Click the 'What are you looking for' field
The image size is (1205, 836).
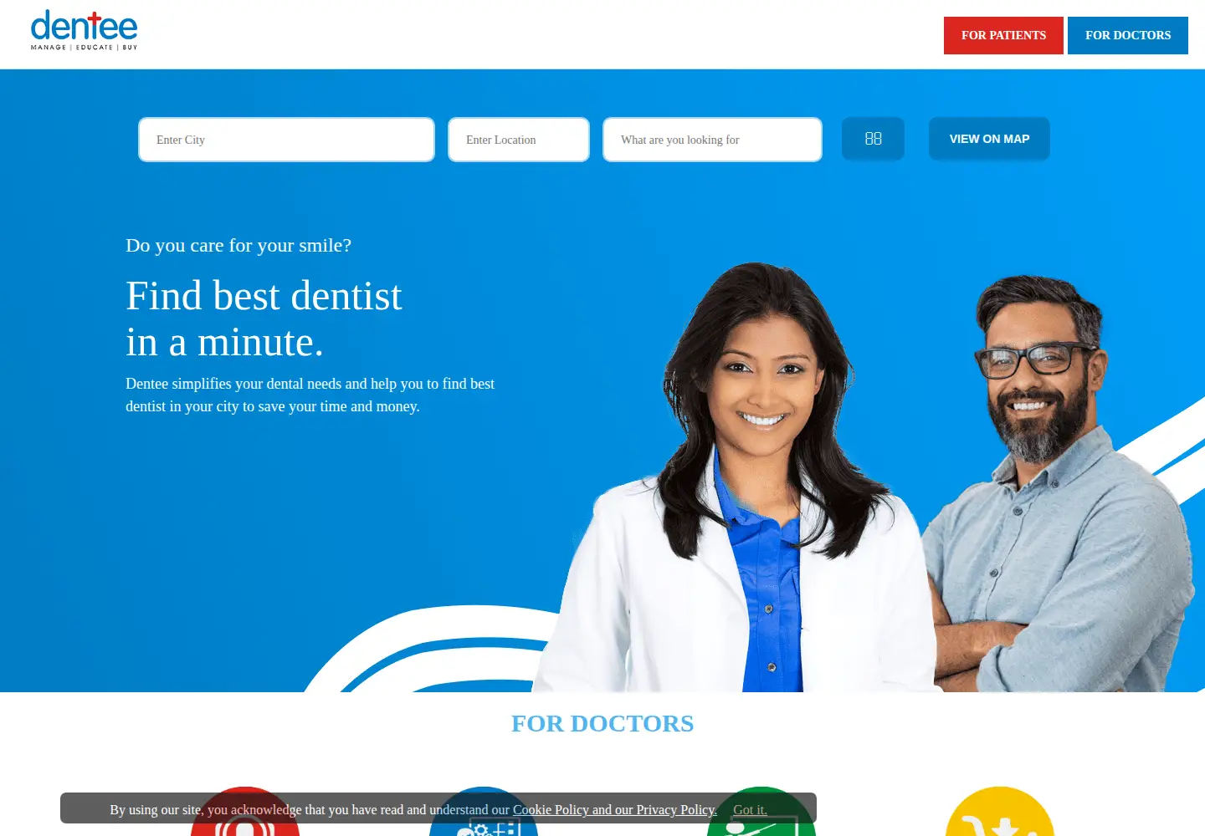(712, 140)
